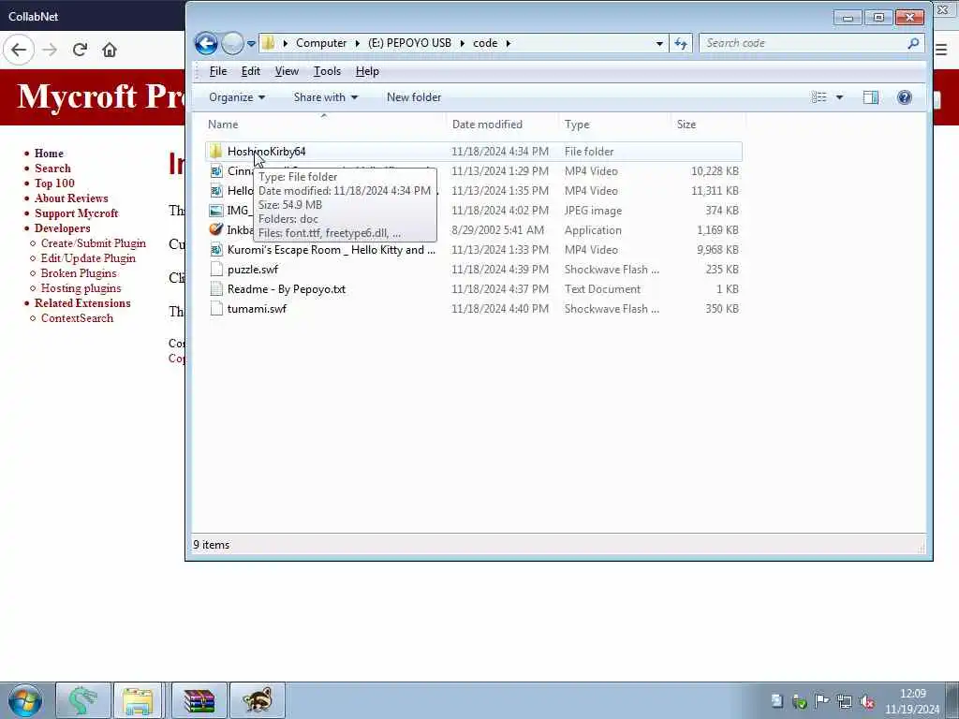Open the View menu
959x719 pixels.
(x=287, y=71)
